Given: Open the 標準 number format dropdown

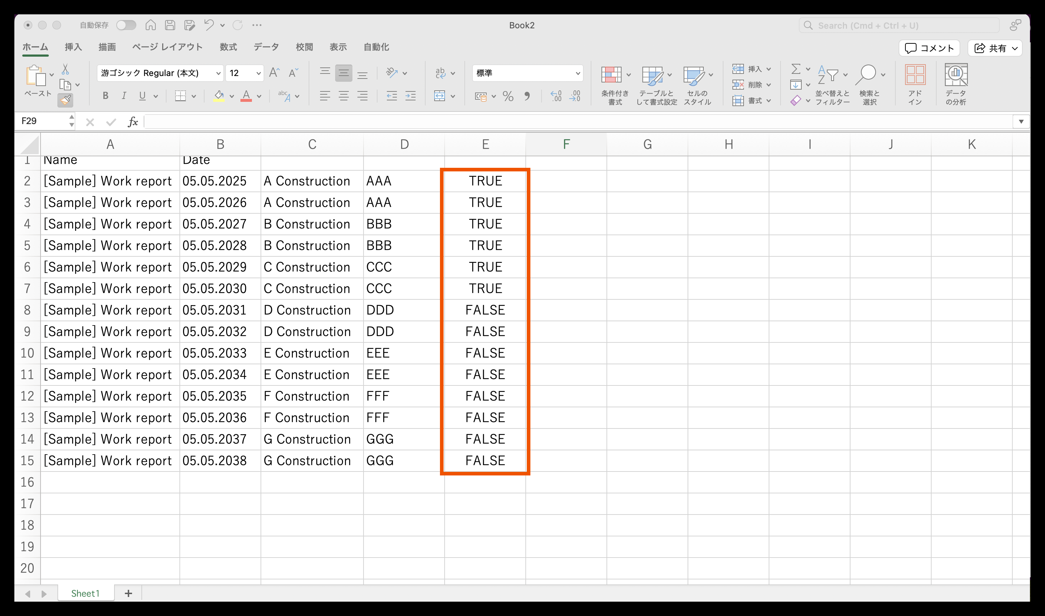Looking at the screenshot, I should pyautogui.click(x=577, y=74).
